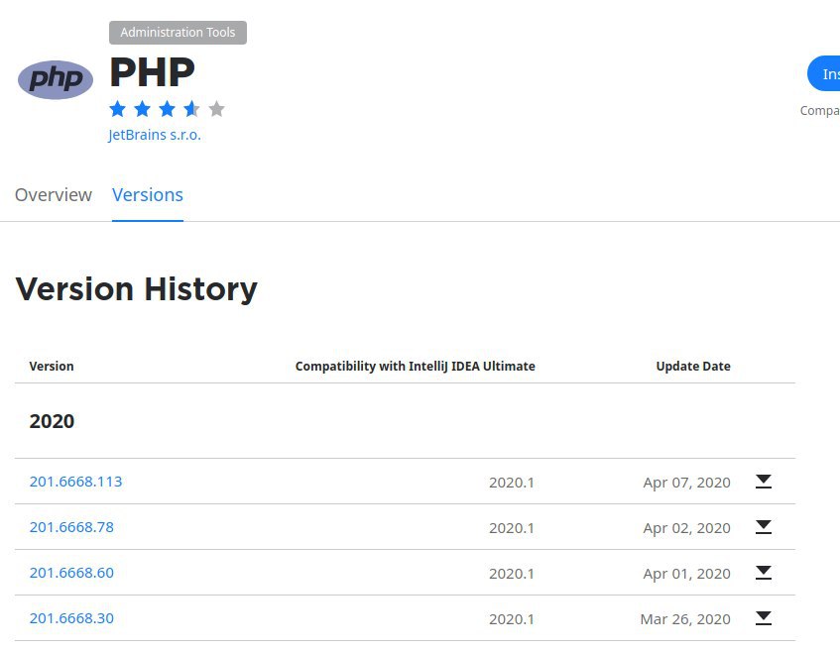Open version 201.6668.30 link
The image size is (840, 651).
[x=71, y=618]
